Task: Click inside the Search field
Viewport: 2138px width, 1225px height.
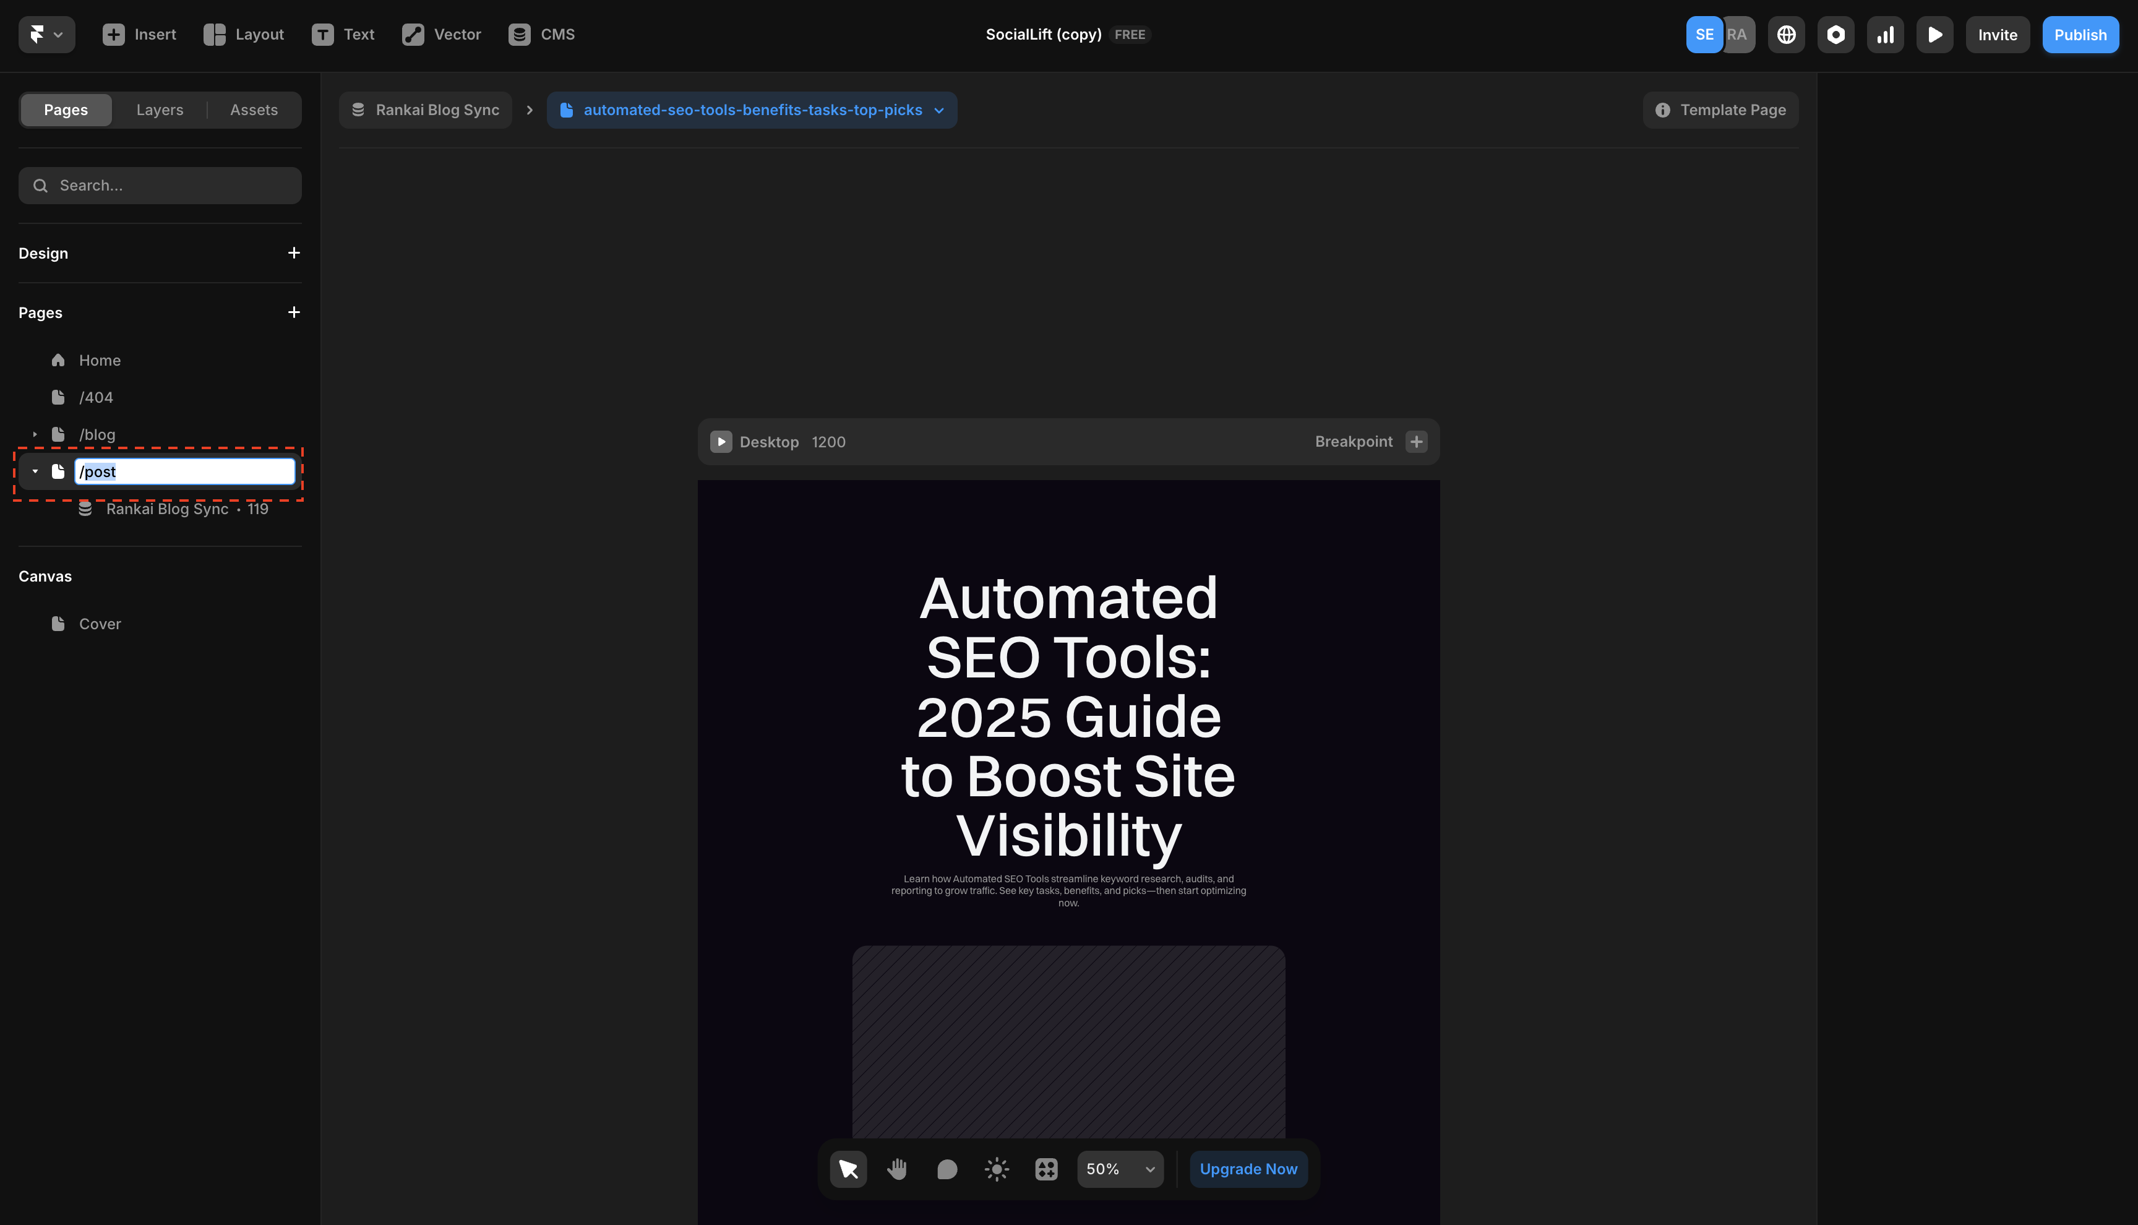Action: coord(160,185)
